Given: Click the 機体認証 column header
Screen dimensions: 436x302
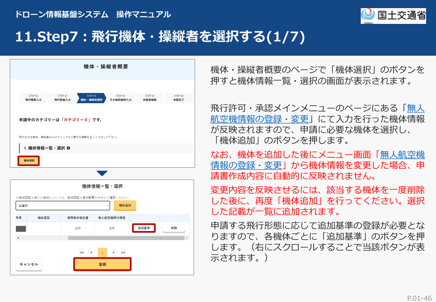Looking at the screenshot, I should [44, 218].
